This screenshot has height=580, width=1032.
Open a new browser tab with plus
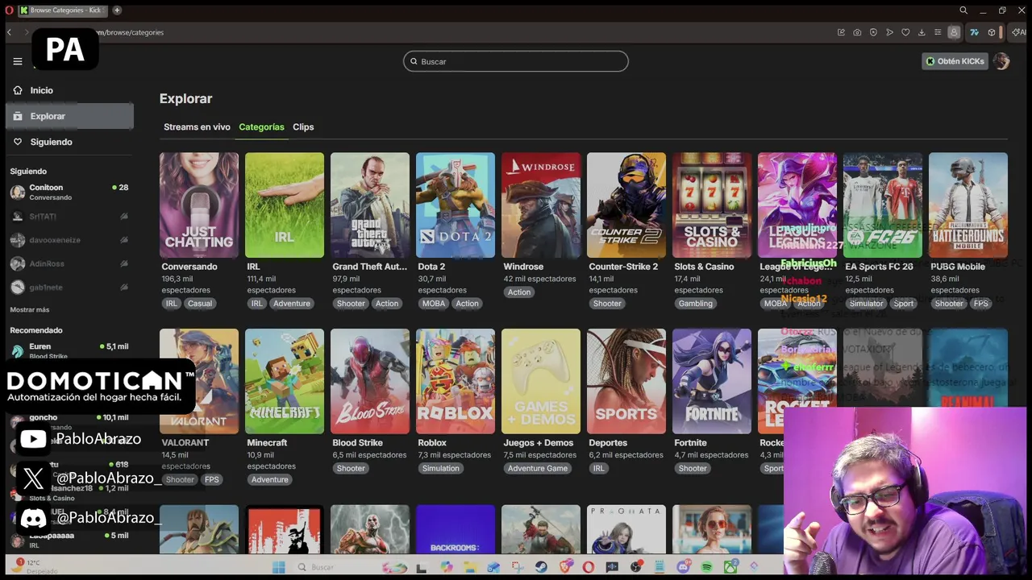pos(117,10)
